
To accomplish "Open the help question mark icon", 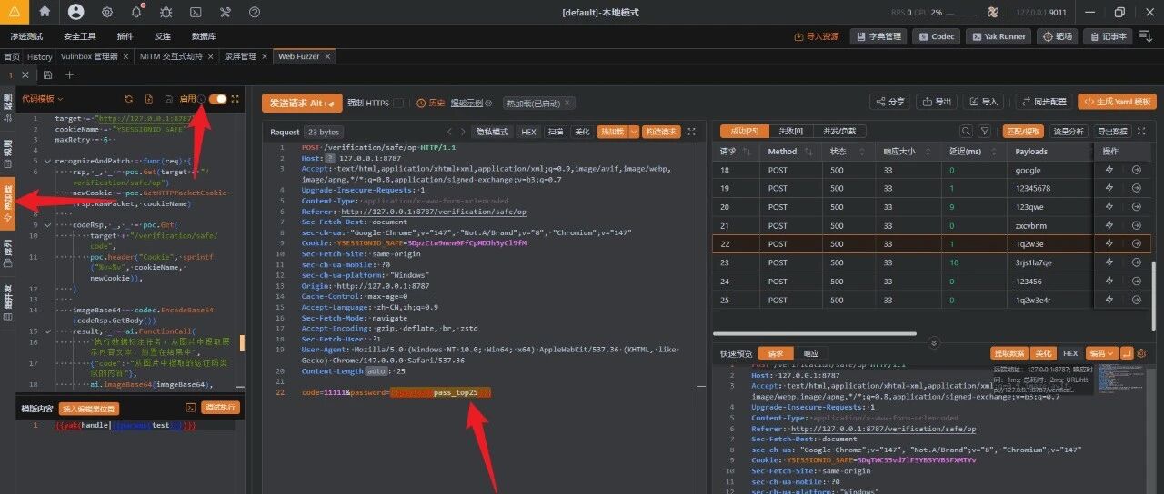I will (255, 12).
